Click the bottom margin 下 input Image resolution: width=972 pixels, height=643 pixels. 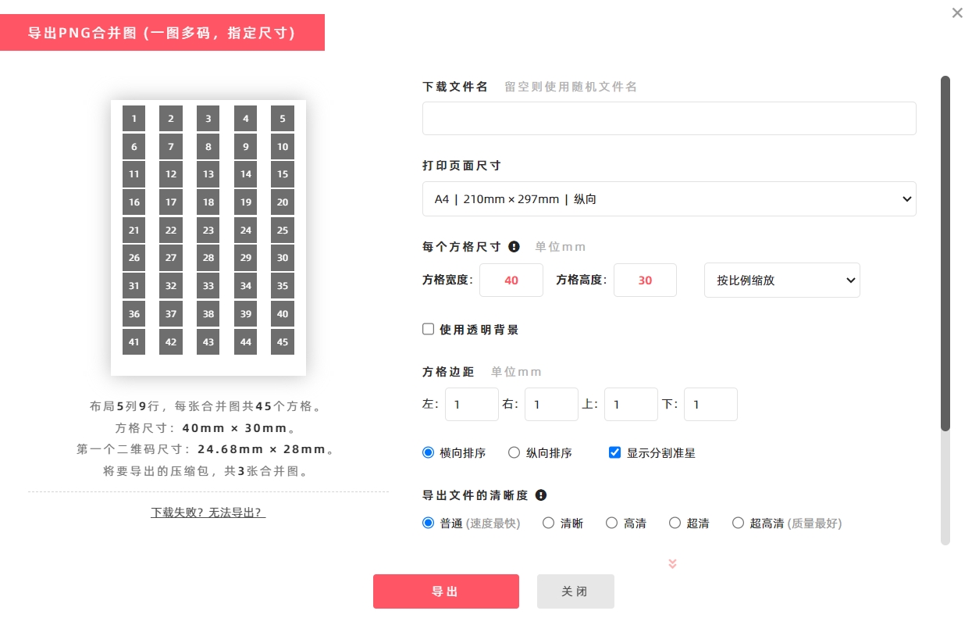tap(710, 405)
